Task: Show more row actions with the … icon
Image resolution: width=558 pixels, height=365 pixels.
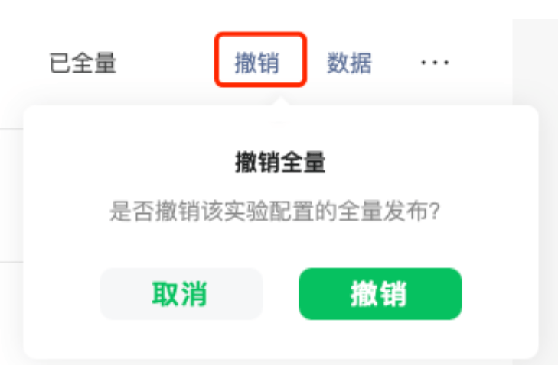Action: point(435,63)
